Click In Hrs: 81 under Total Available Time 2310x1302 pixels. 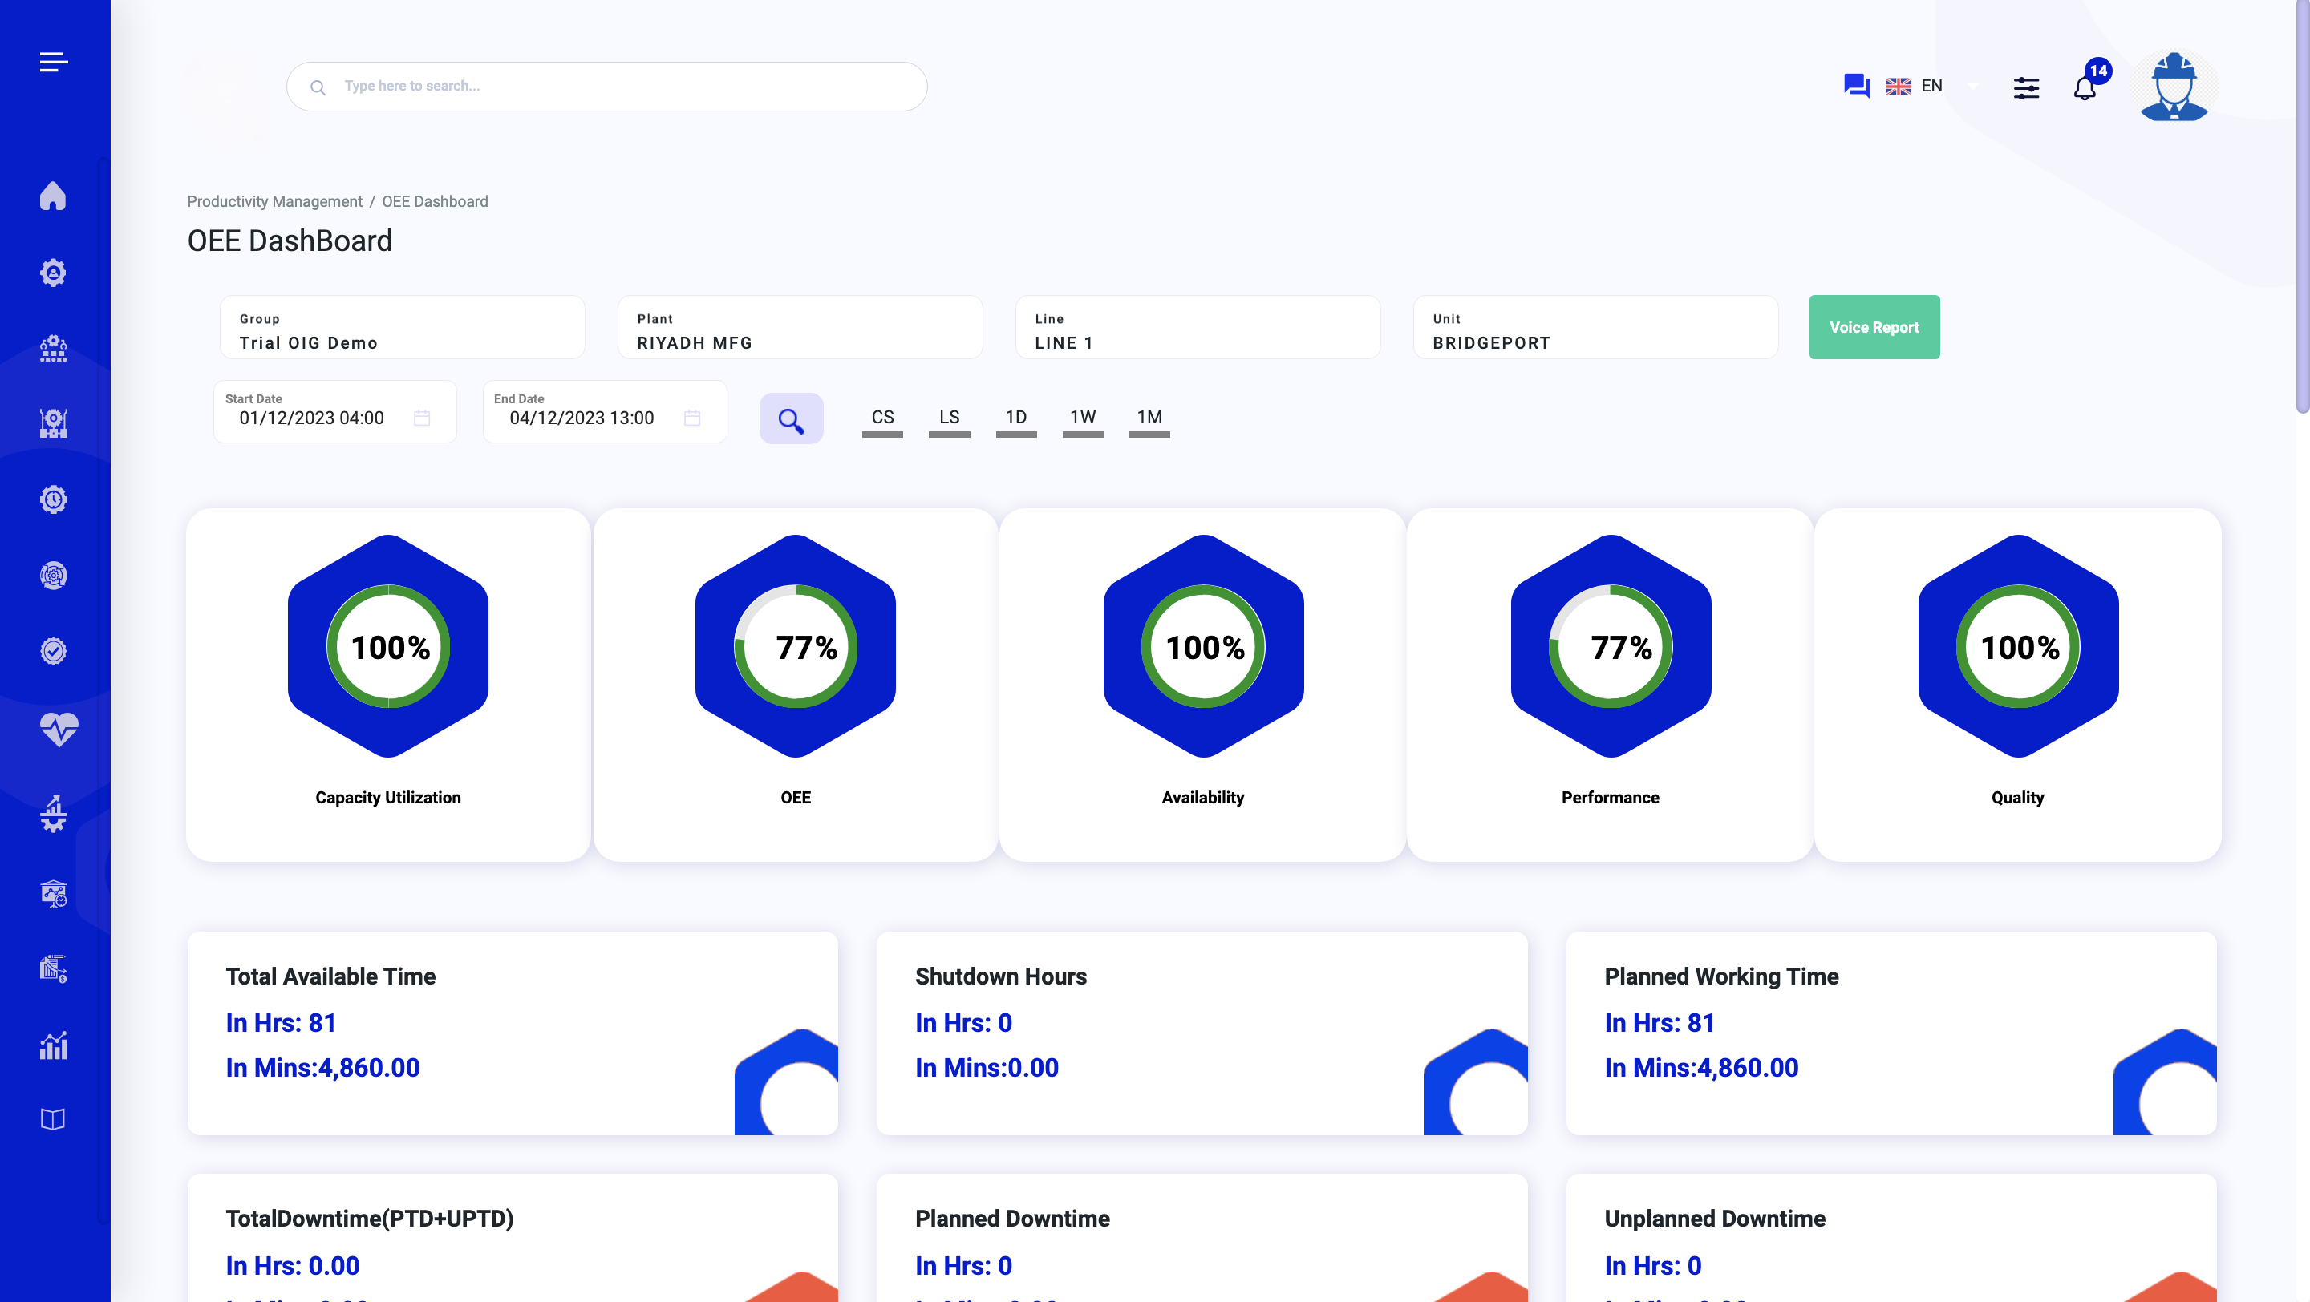[281, 1023]
